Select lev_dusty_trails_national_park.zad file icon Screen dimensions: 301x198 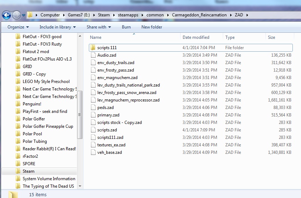93,85
